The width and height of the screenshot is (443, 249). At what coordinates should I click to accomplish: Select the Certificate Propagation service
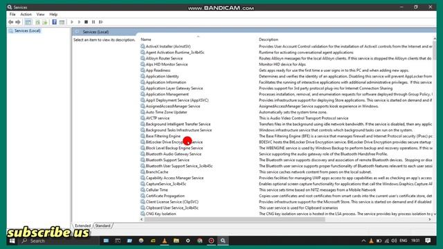click(x=165, y=196)
